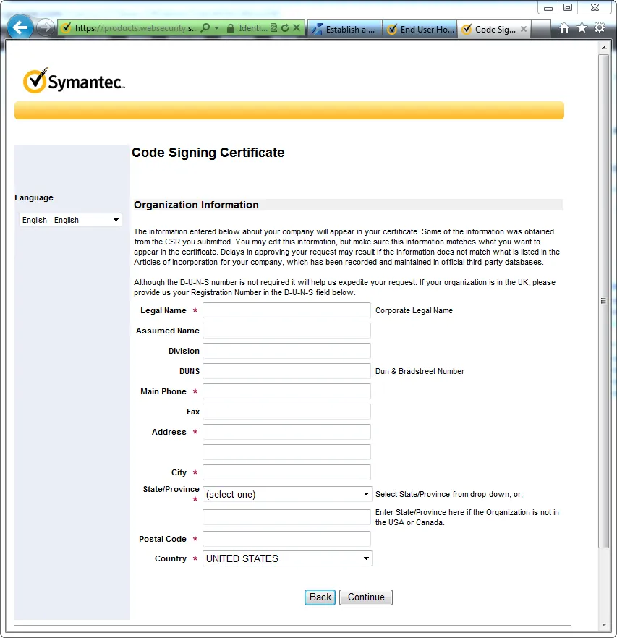Click the Home icon
This screenshot has width=617, height=638.
pos(563,27)
